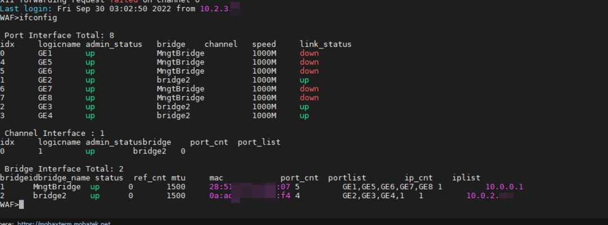Click 'bridge2' in the GE3 row

173,106
